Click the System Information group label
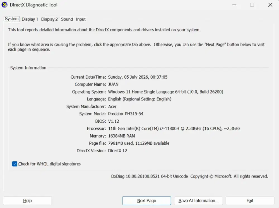This screenshot has height=208, width=279. [28, 68]
